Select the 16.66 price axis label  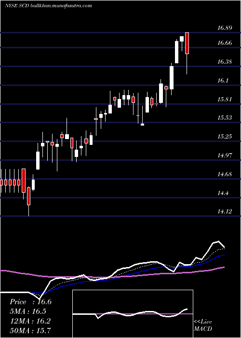click(x=225, y=43)
